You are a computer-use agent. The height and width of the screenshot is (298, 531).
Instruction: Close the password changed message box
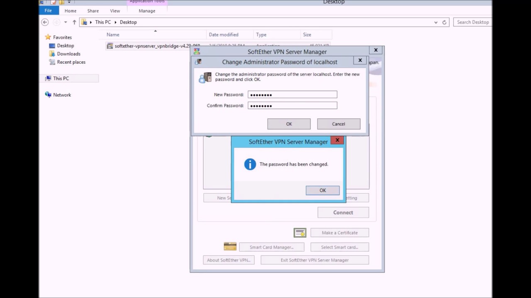[x=337, y=140]
